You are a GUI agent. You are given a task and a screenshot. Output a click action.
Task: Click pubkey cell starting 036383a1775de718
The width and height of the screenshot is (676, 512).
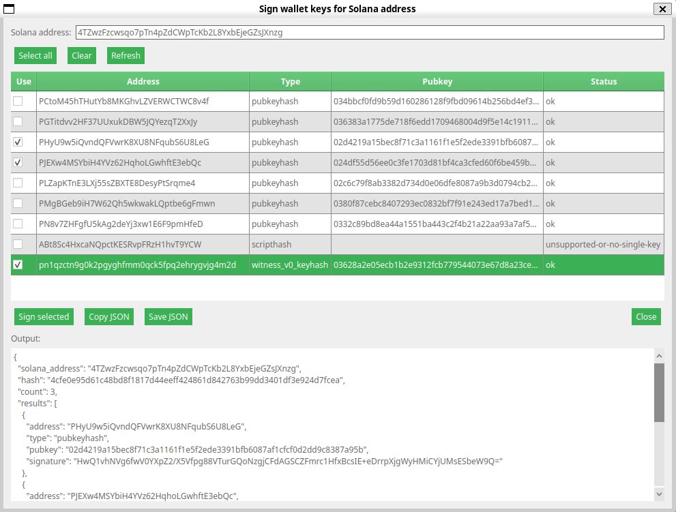pos(437,121)
